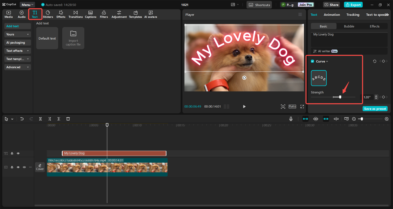Collapse the Curve section arrow
Image resolution: width=393 pixels, height=209 pixels.
[327, 61]
